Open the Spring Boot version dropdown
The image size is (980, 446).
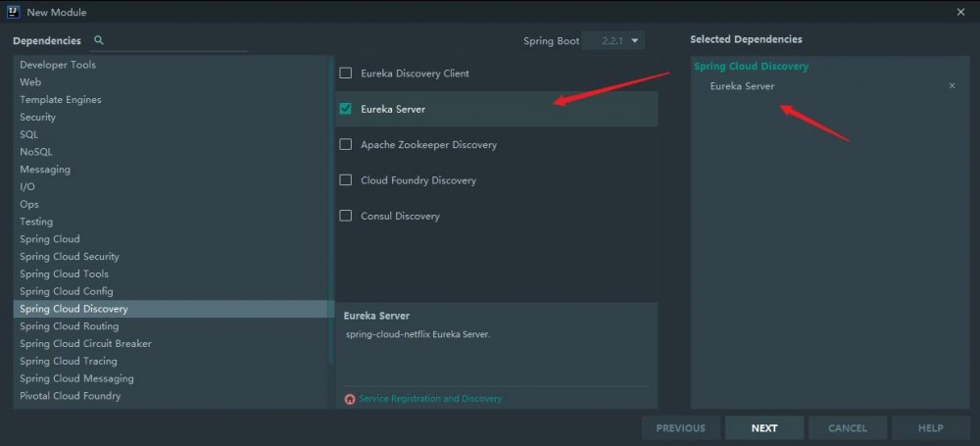tap(613, 40)
